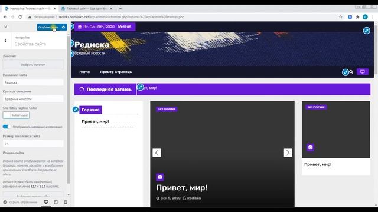Click the address bar URL
This screenshot has width=378, height=212.
(122, 17)
